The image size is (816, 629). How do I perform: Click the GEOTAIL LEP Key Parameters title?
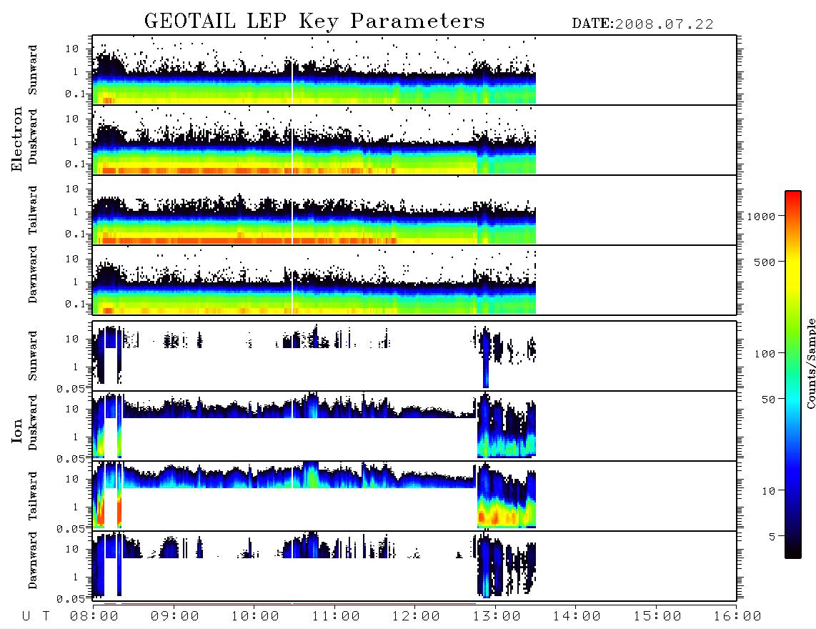pyautogui.click(x=314, y=21)
